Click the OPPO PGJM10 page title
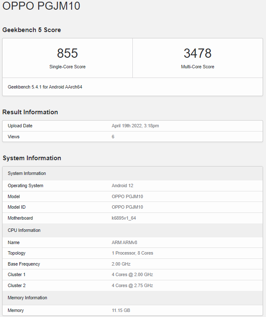The width and height of the screenshot is (266, 317). click(x=41, y=5)
